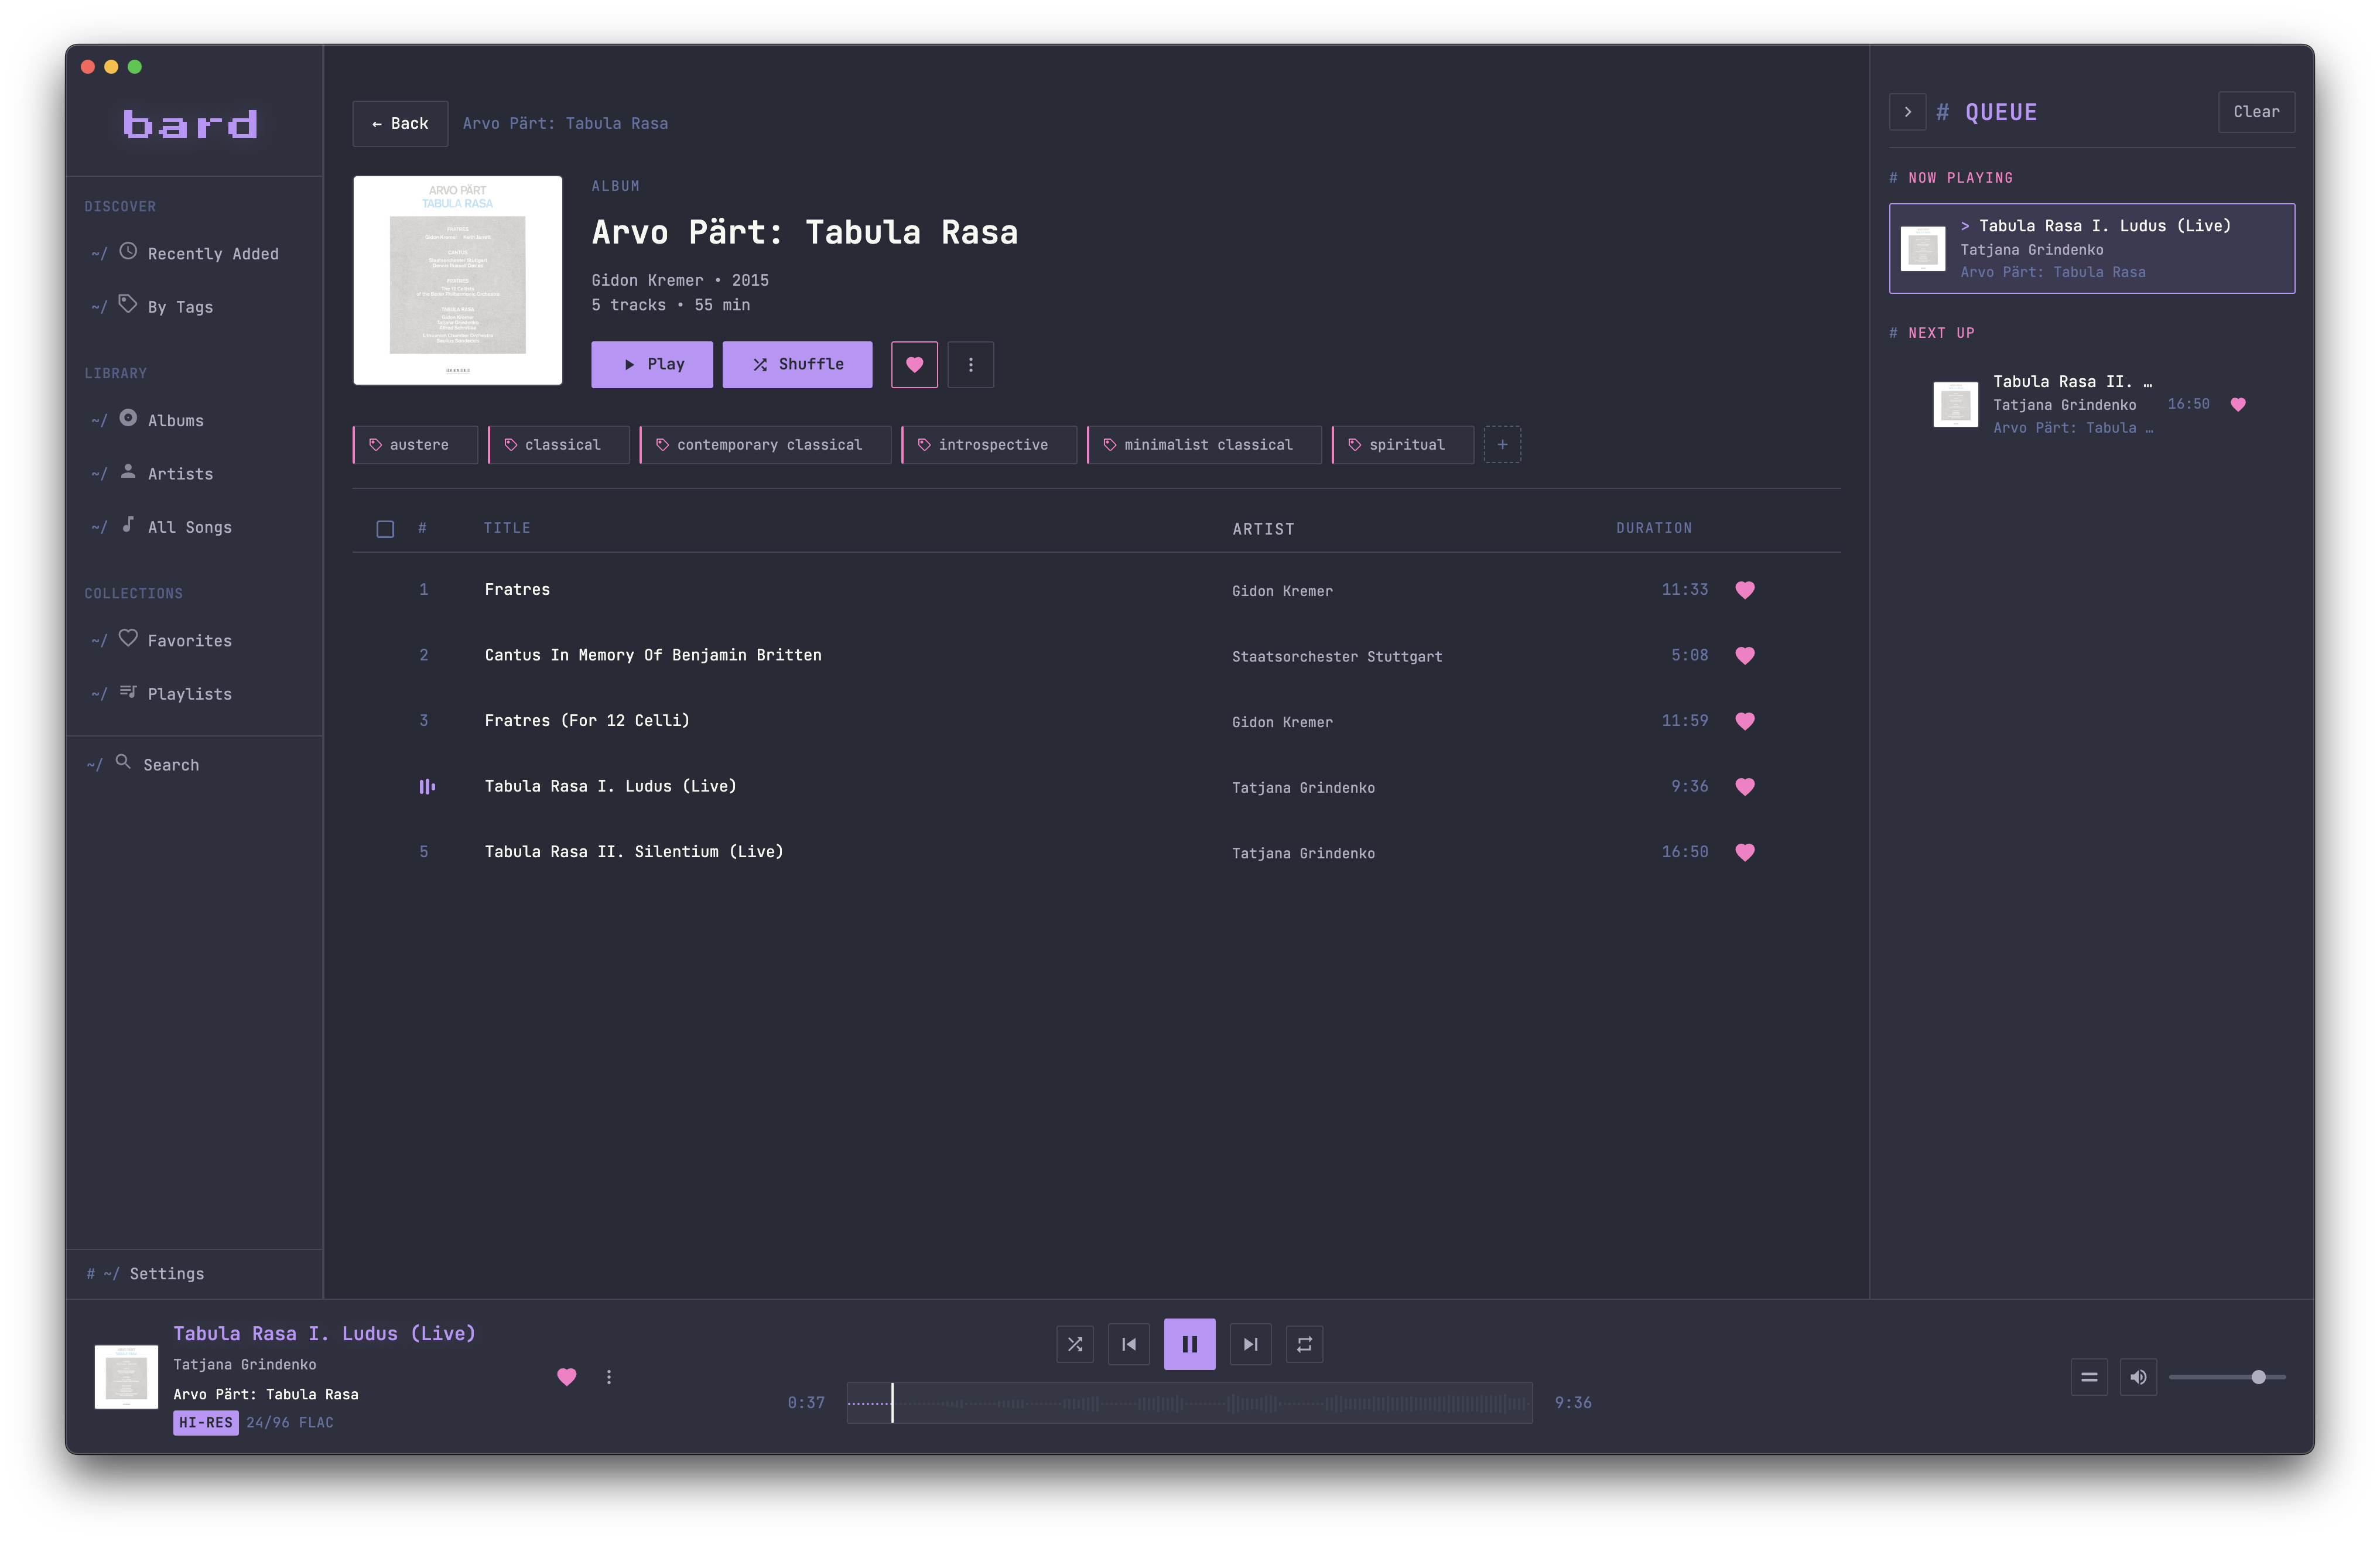The width and height of the screenshot is (2380, 1541).
Task: View the Artists library
Action: (x=180, y=473)
